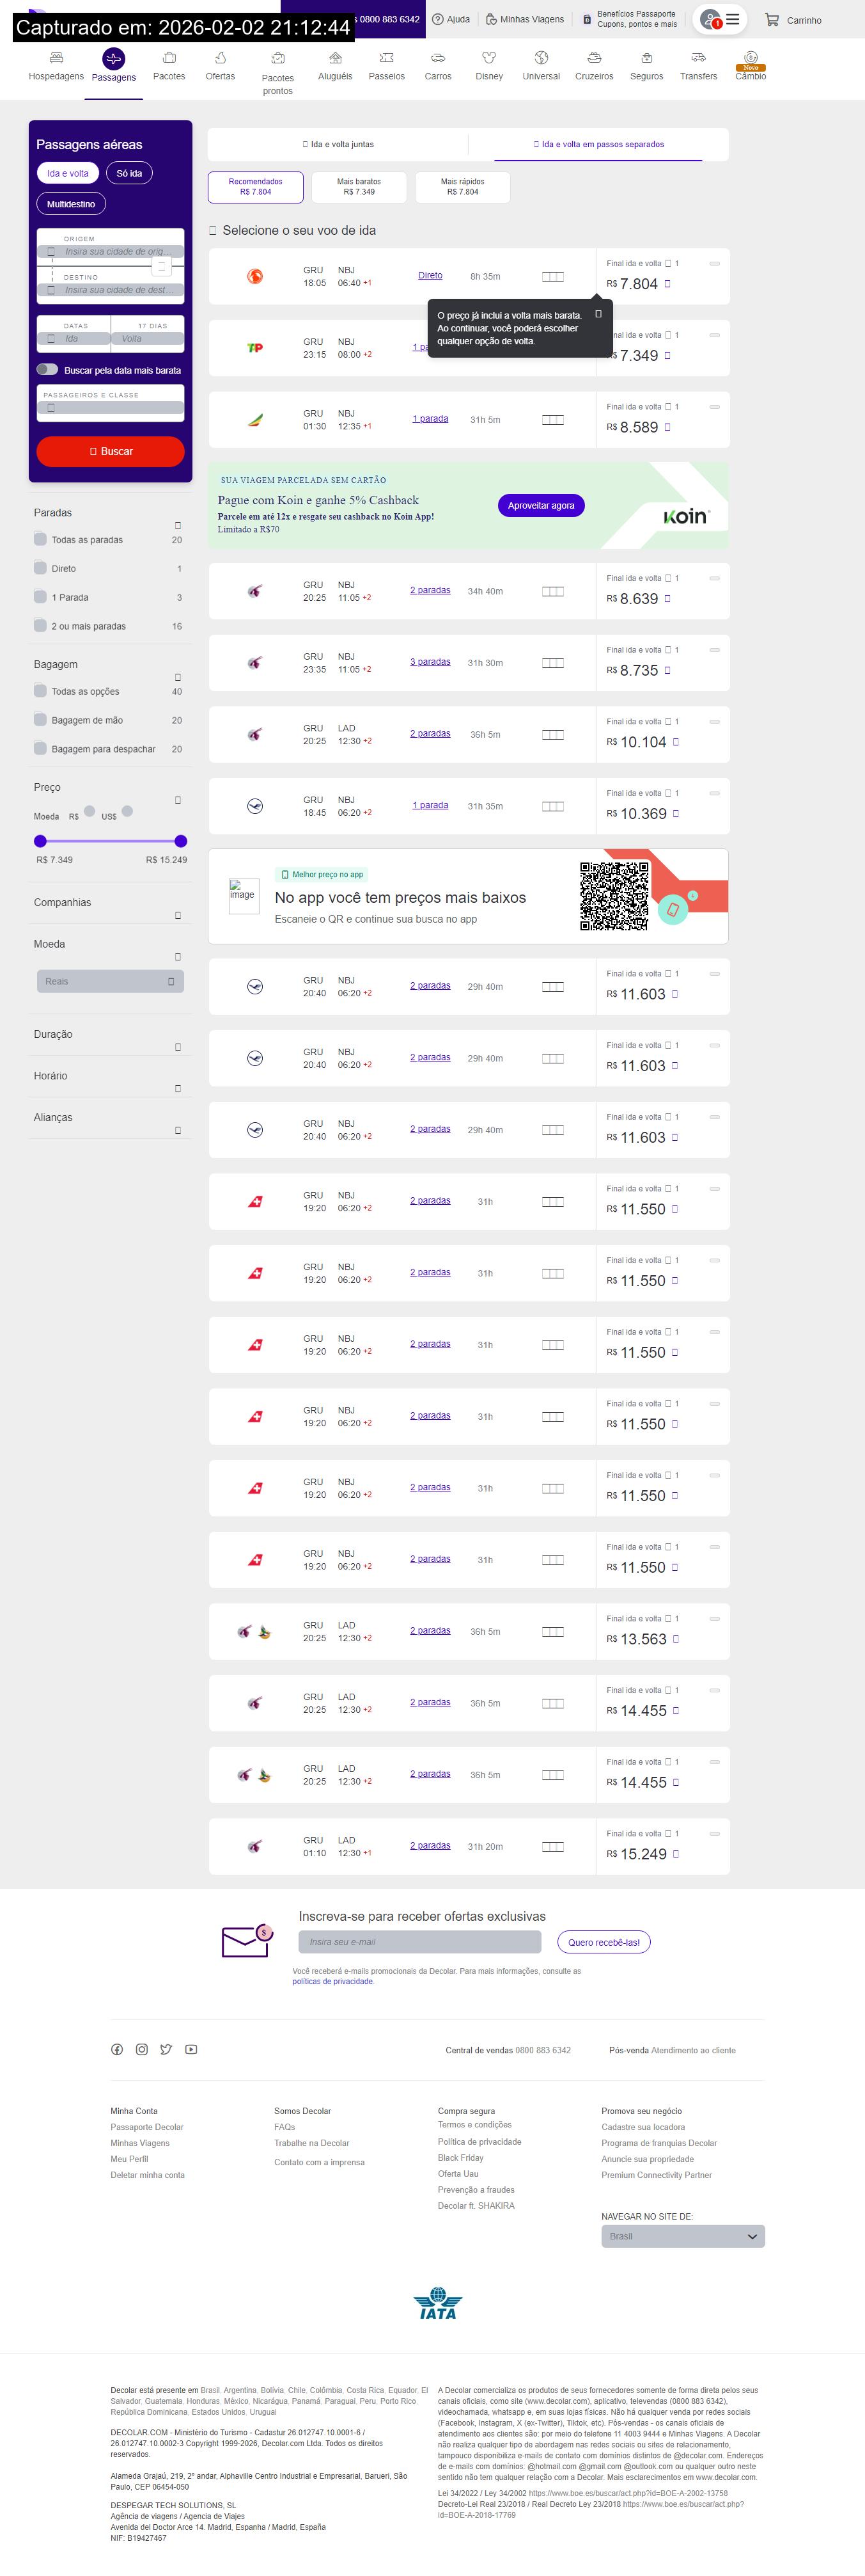Expand the Companhias filter section
Screen dimensions: 865x2576
(178, 915)
